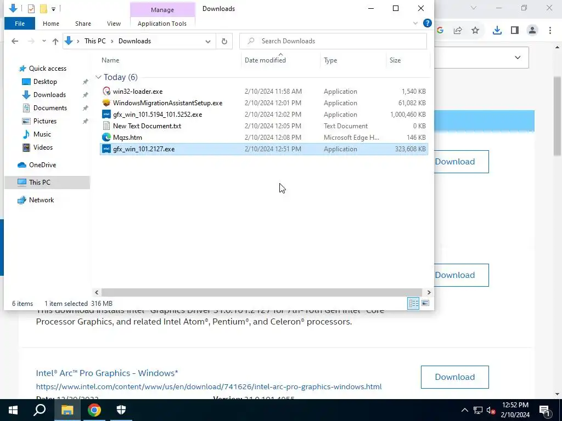Click the 1,000,460 KB size value

coord(408,115)
